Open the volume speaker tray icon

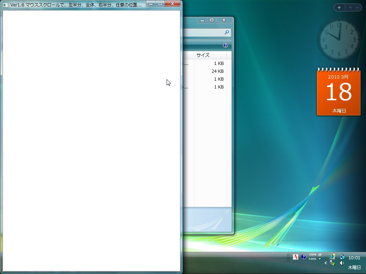click(x=342, y=263)
